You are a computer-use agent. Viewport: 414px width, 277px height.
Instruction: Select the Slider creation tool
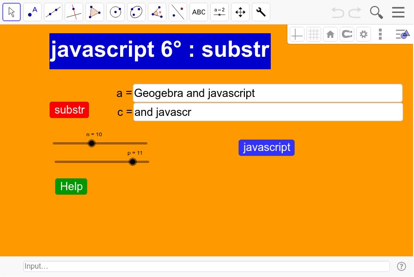[x=219, y=12]
